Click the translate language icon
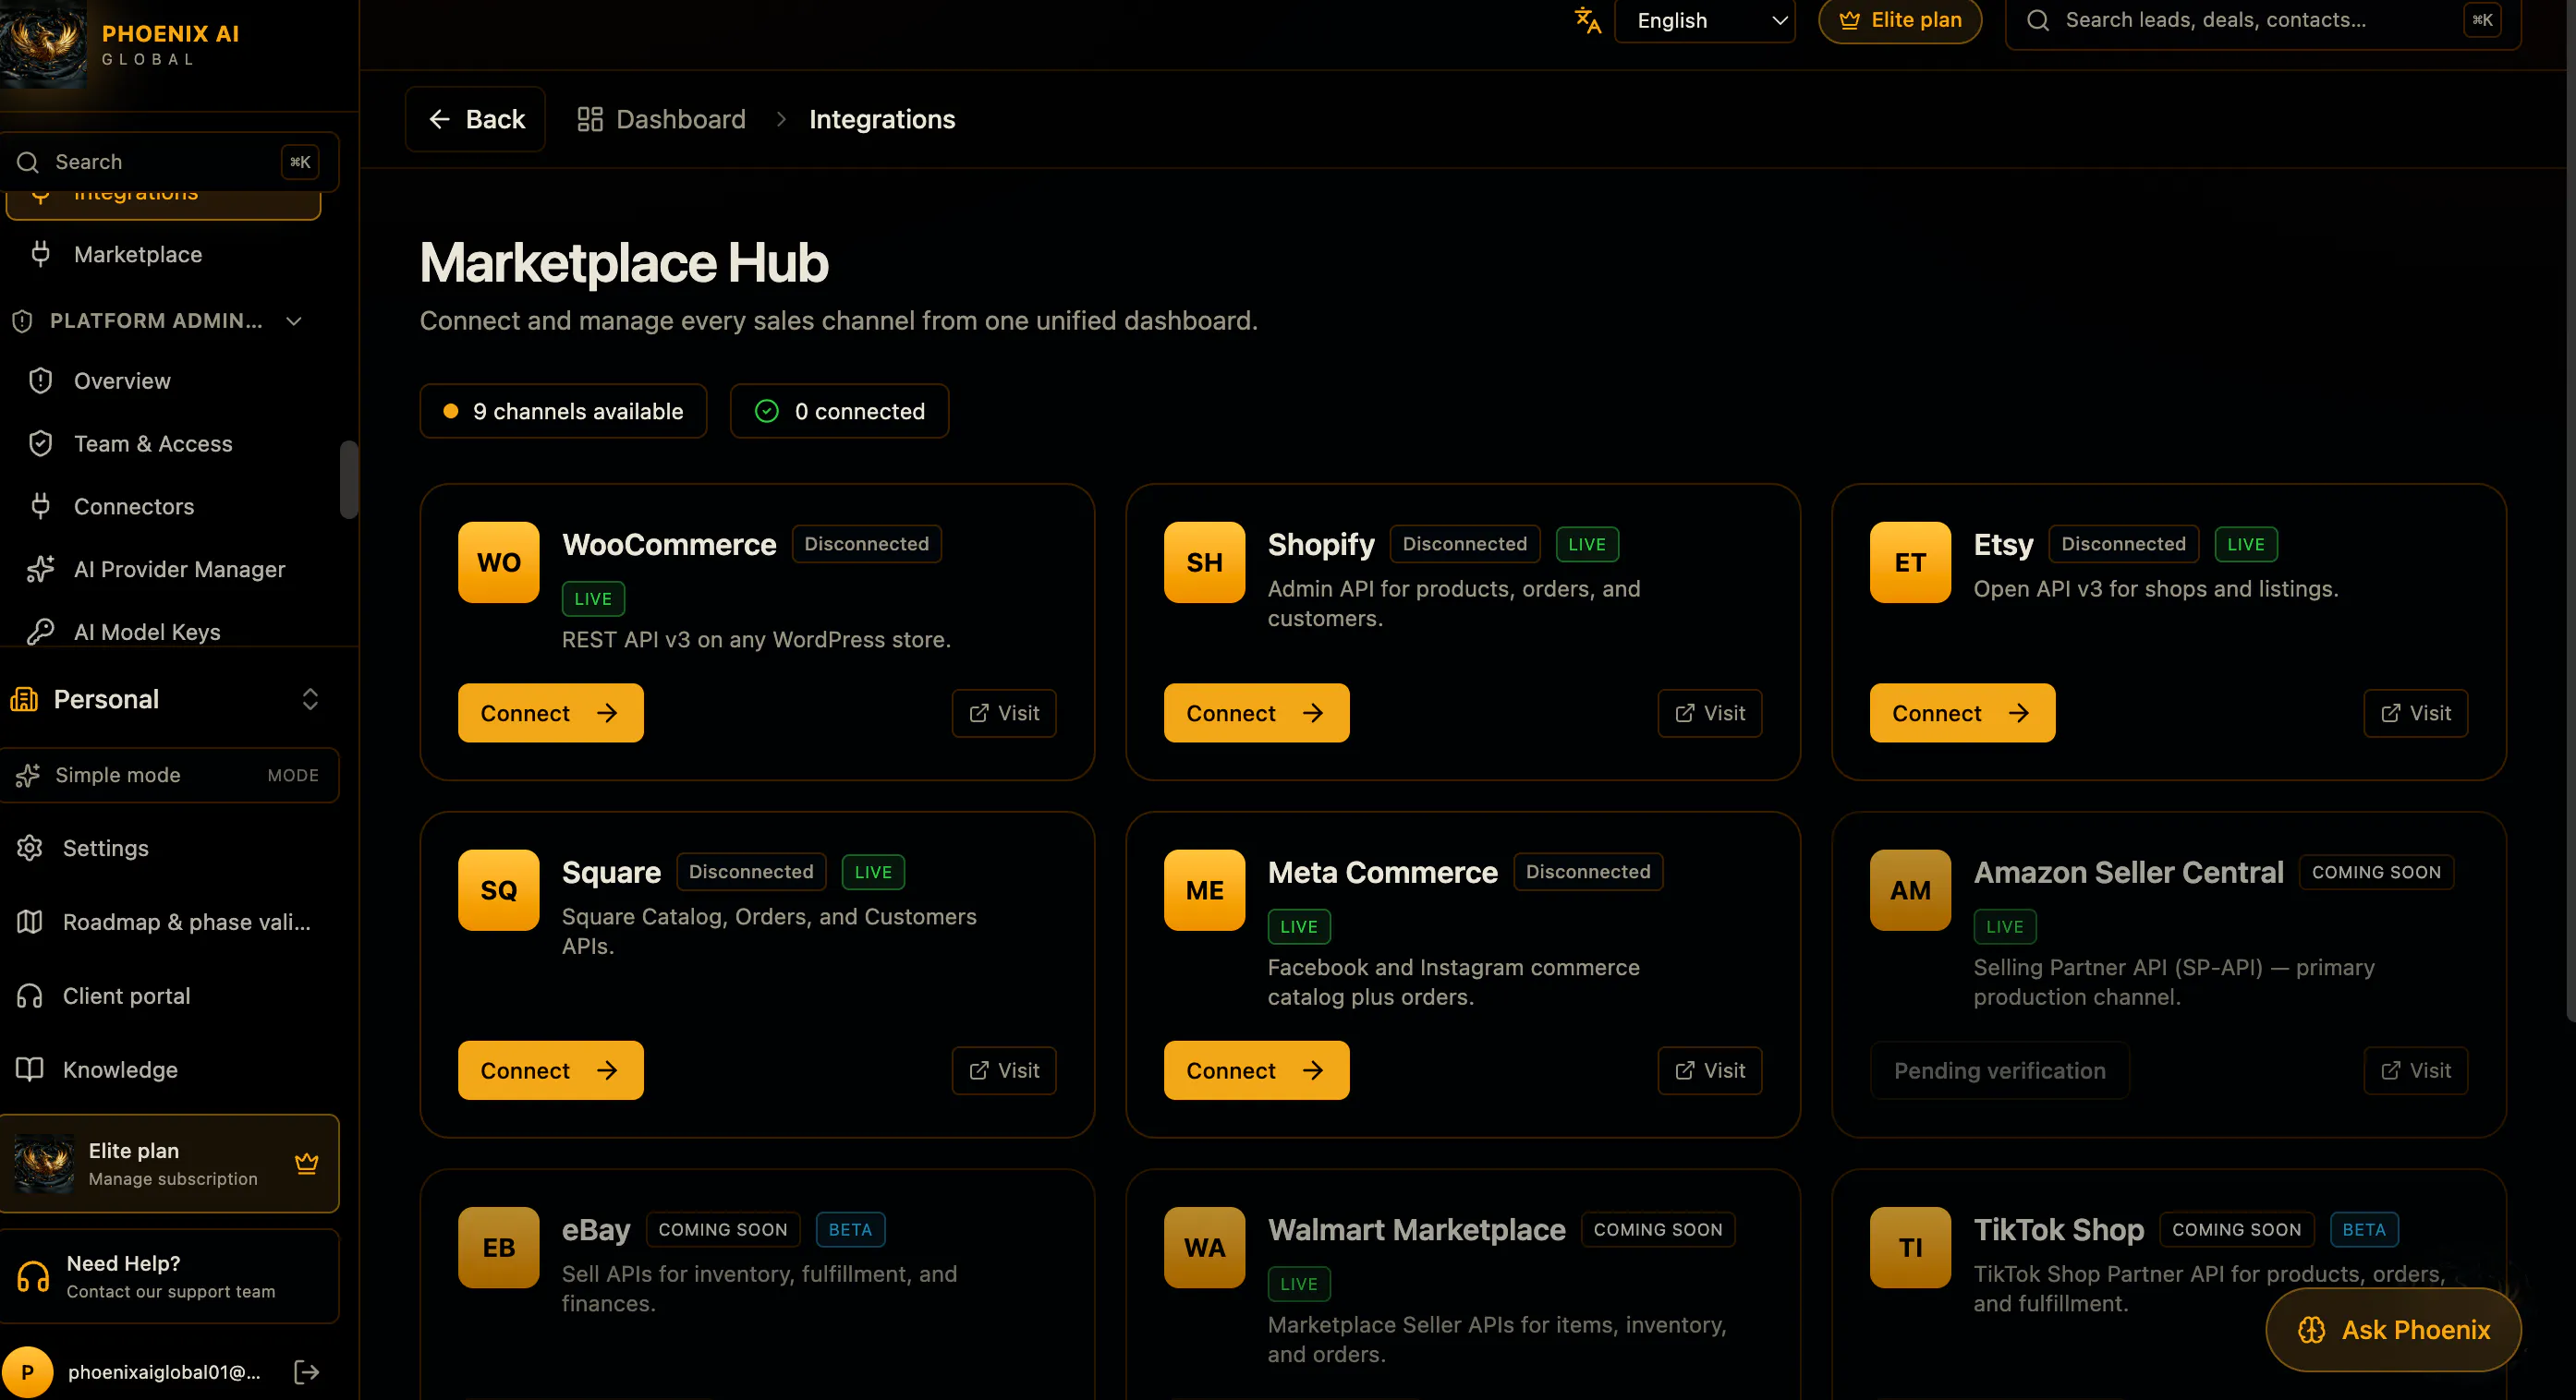2576x1400 pixels. (1587, 20)
